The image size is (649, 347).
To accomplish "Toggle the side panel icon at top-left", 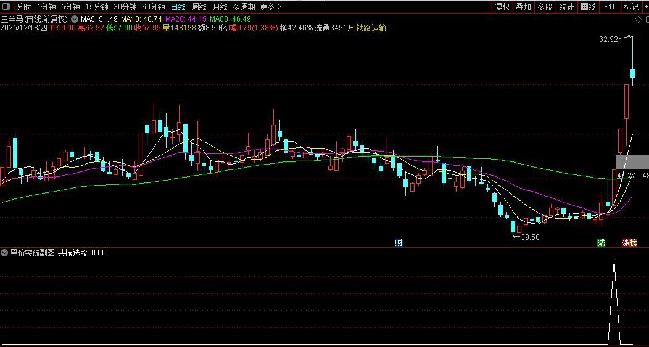I will coord(7,7).
